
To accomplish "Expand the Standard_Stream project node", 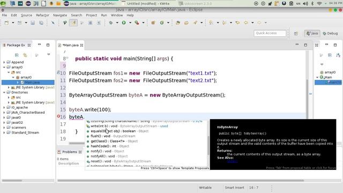I will 4,132.
